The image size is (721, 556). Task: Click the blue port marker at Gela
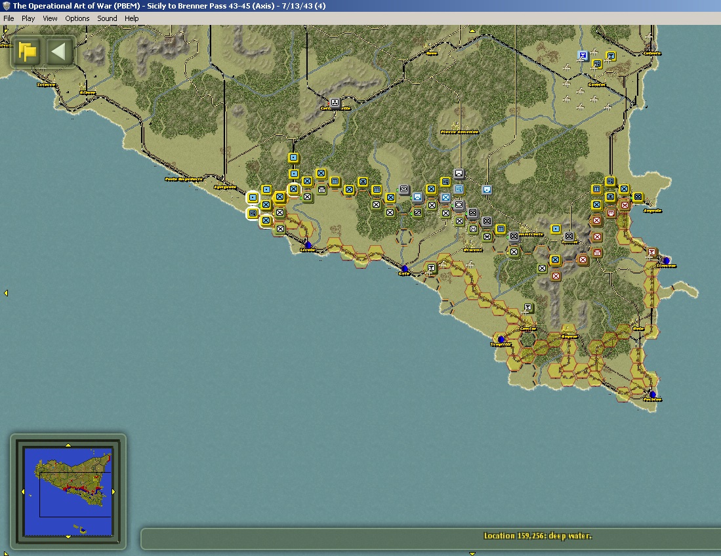point(404,268)
